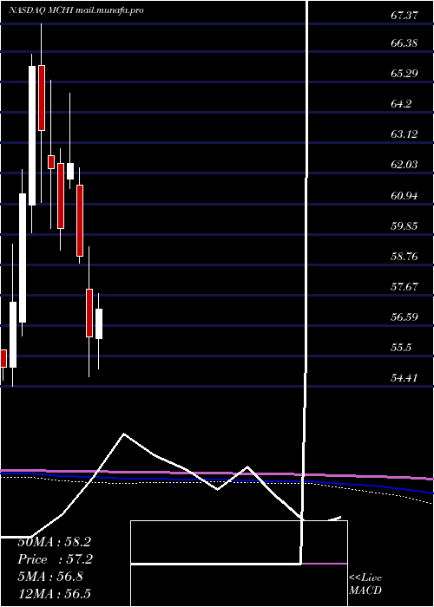The width and height of the screenshot is (434, 607).
Task: Click the 12MA : 56.5 readout
Action: pyautogui.click(x=54, y=593)
